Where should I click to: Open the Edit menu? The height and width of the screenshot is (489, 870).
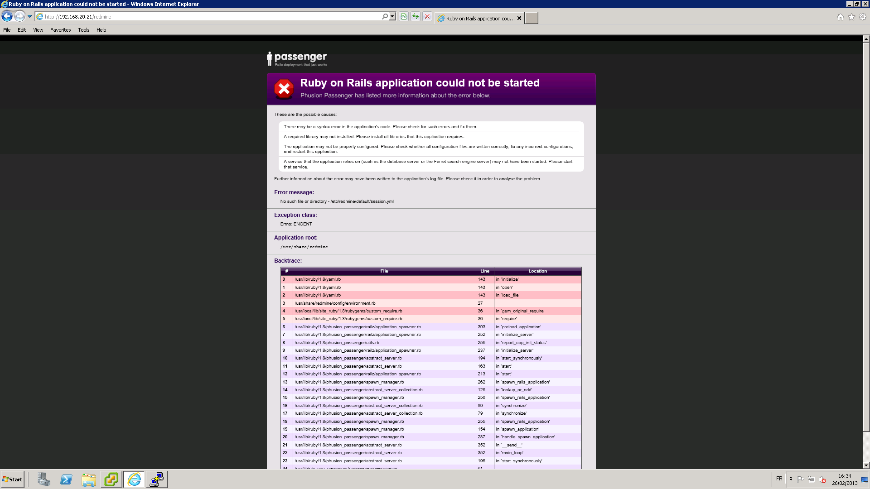tap(22, 30)
